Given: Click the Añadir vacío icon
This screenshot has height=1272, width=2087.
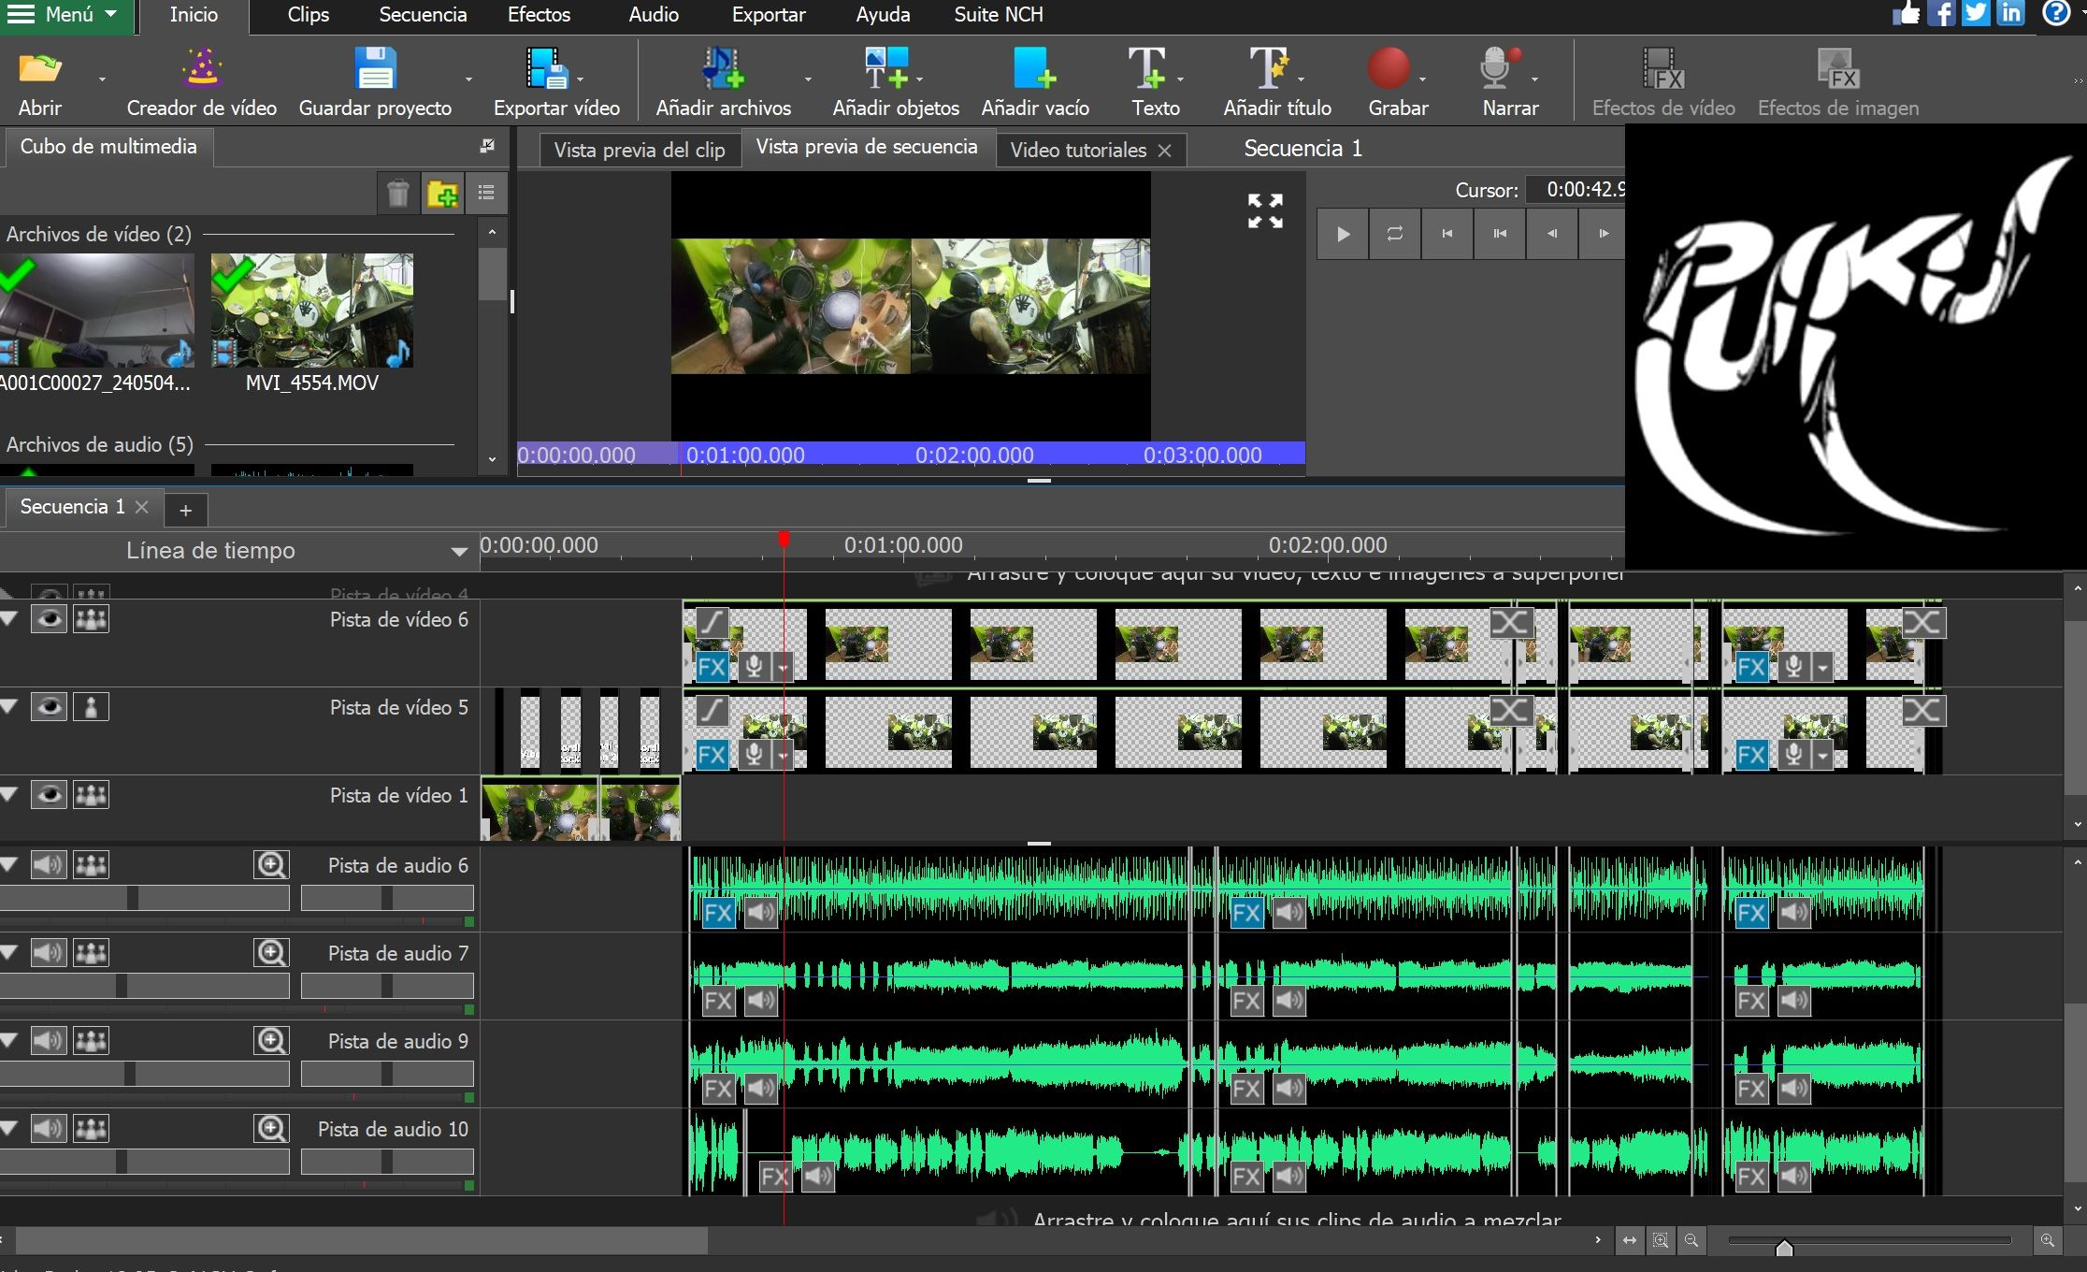Looking at the screenshot, I should pyautogui.click(x=1034, y=68).
